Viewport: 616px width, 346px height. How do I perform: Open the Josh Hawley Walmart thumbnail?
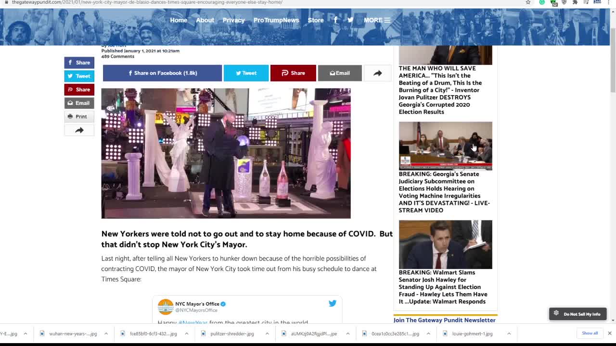[x=445, y=245]
